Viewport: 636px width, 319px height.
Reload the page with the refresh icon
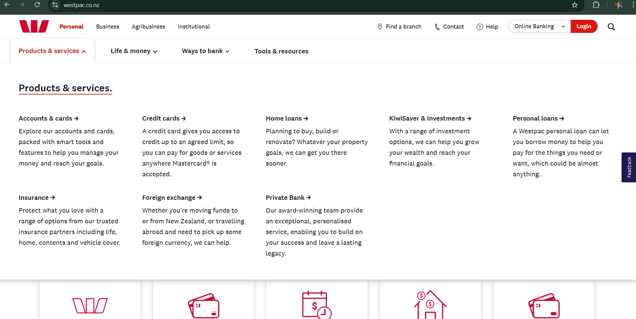[37, 5]
